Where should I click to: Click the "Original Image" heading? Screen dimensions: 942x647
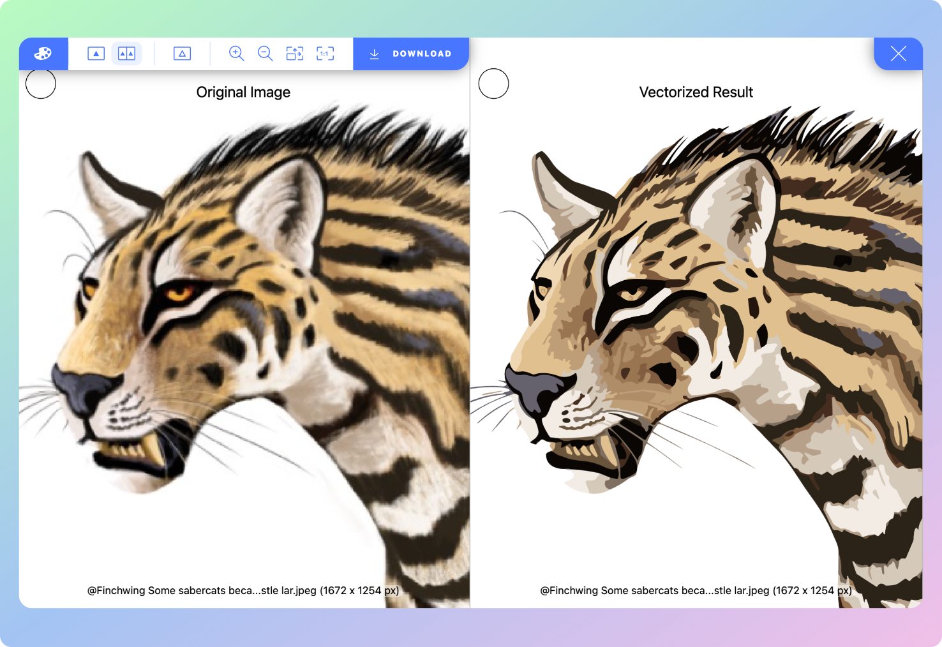point(243,93)
